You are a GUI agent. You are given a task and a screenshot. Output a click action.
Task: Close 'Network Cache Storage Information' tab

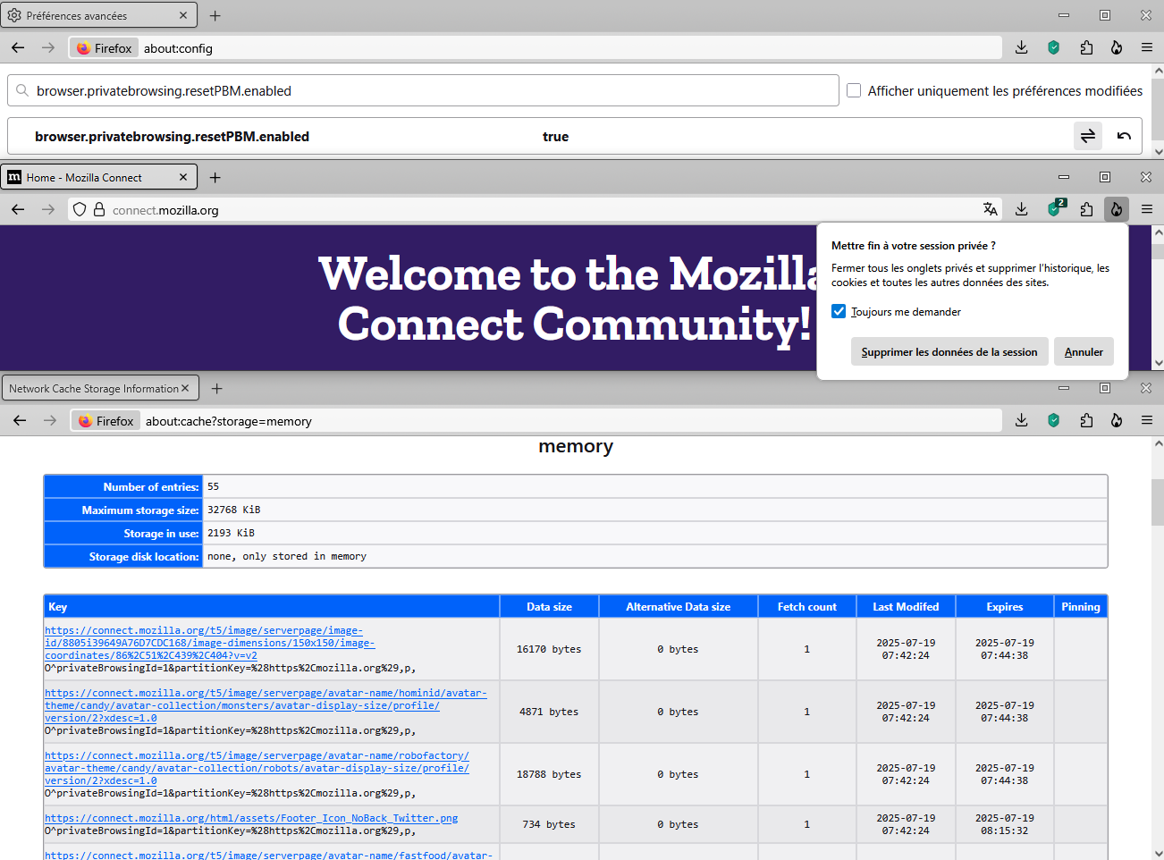(x=185, y=388)
